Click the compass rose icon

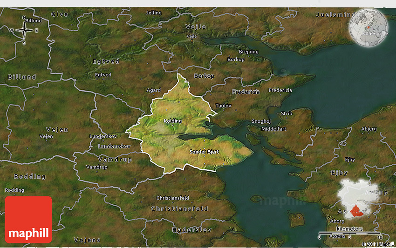tap(24, 30)
